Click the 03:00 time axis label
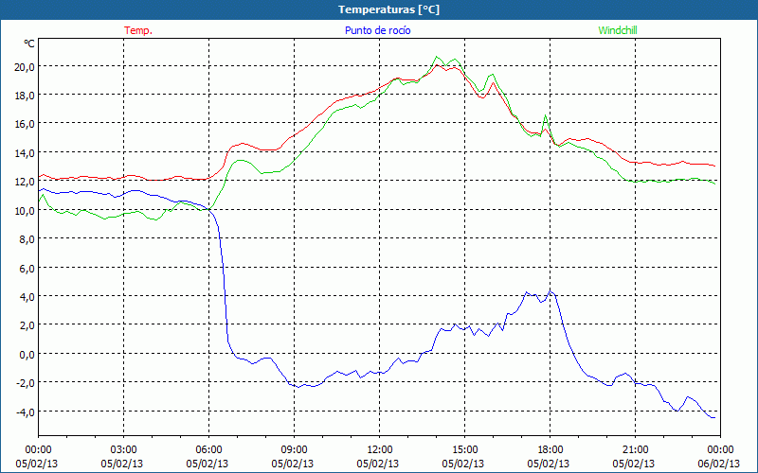The image size is (758, 473). coord(123,450)
